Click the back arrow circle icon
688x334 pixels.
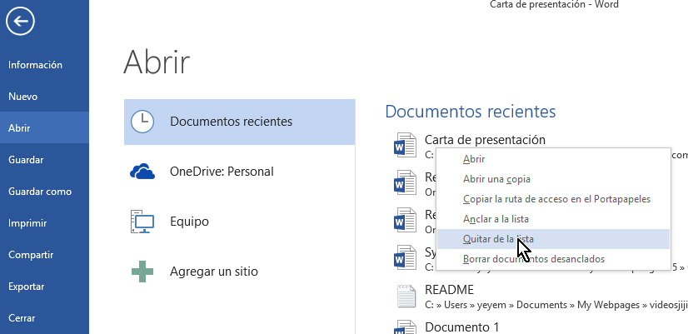(20, 21)
